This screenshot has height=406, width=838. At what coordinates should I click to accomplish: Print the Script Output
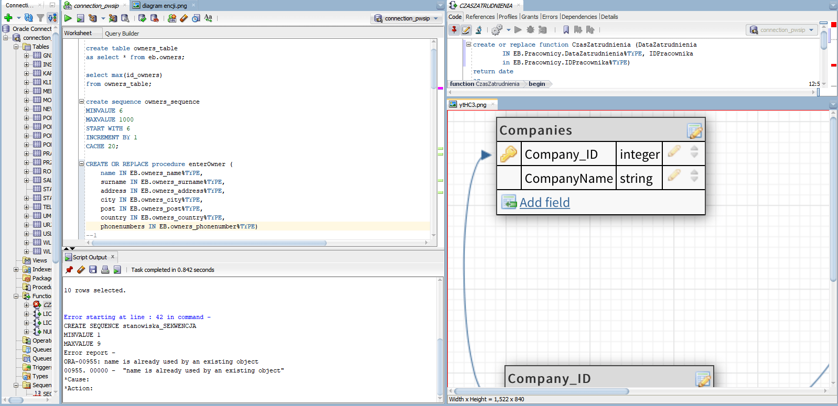[105, 270]
